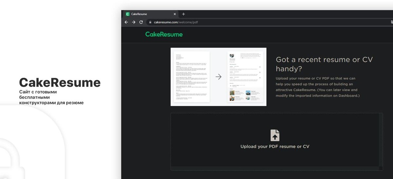393x179 pixels.
Task: Reload the page with the refresh icon
Action: click(x=141, y=22)
